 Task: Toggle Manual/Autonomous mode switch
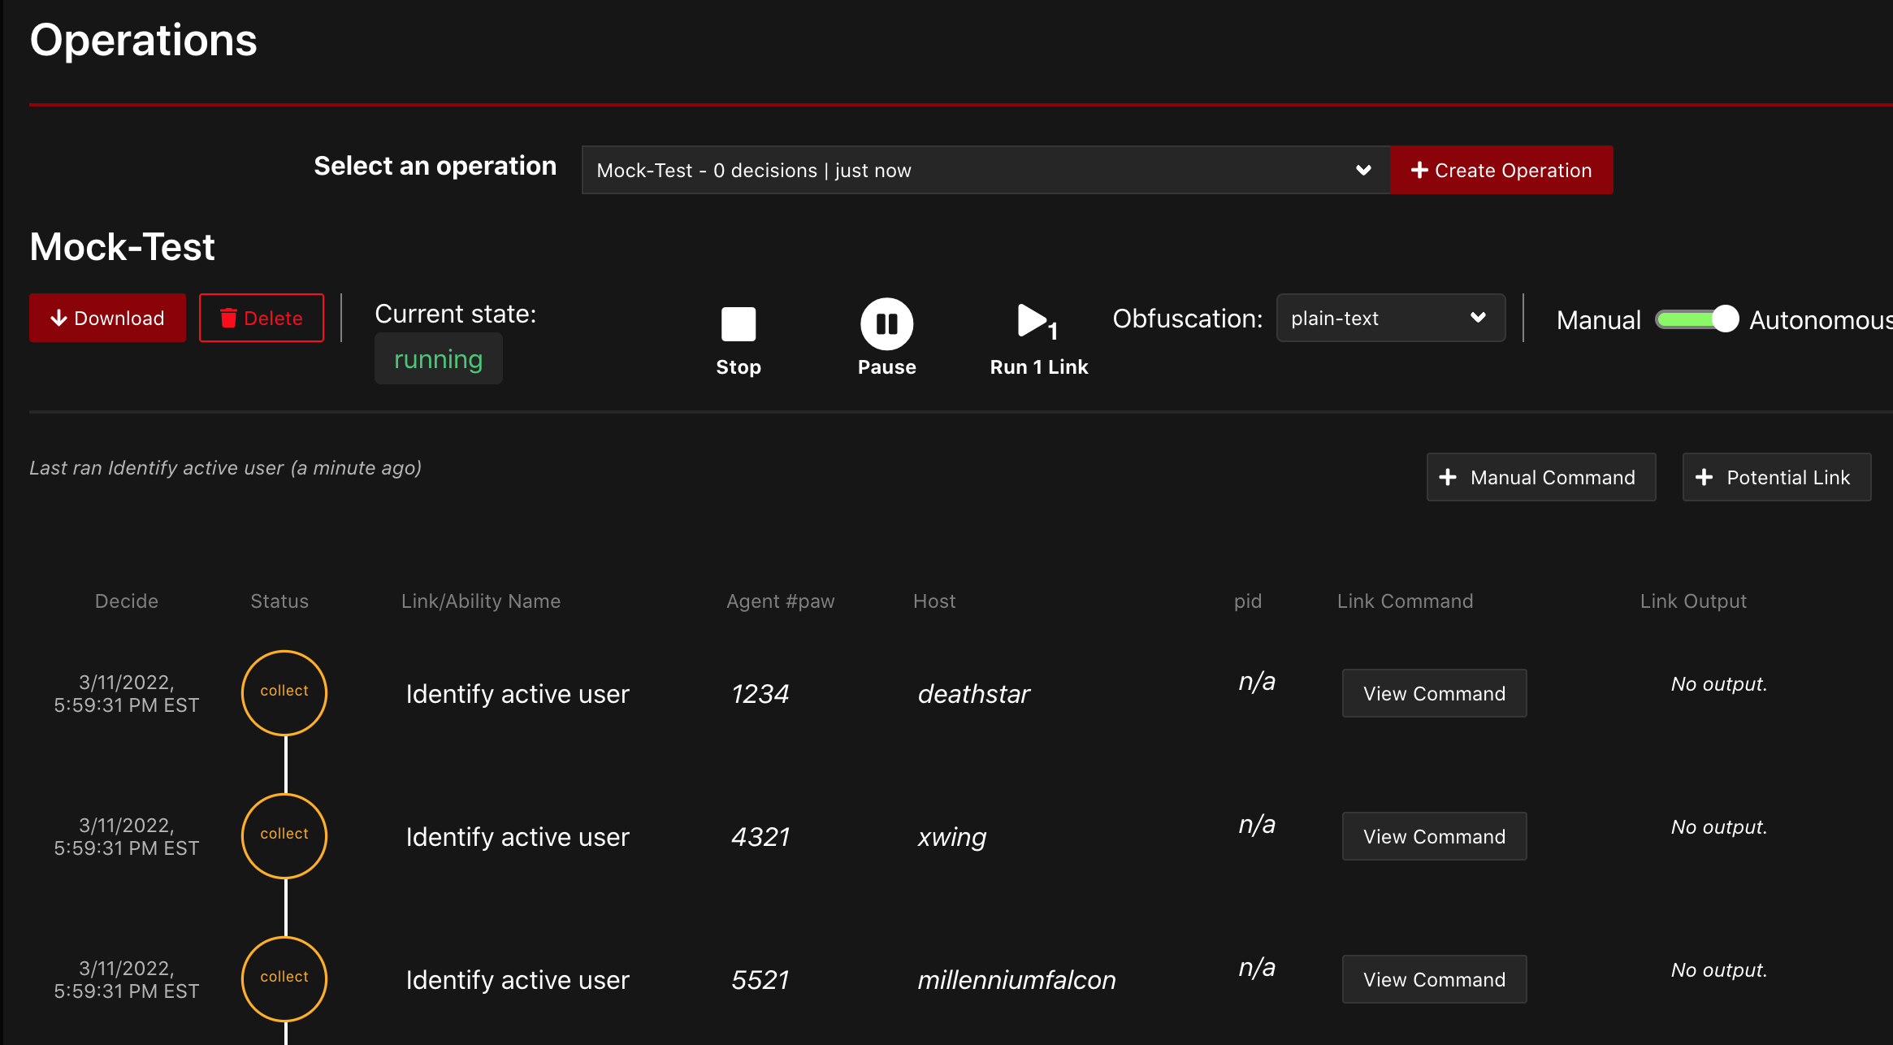tap(1696, 319)
